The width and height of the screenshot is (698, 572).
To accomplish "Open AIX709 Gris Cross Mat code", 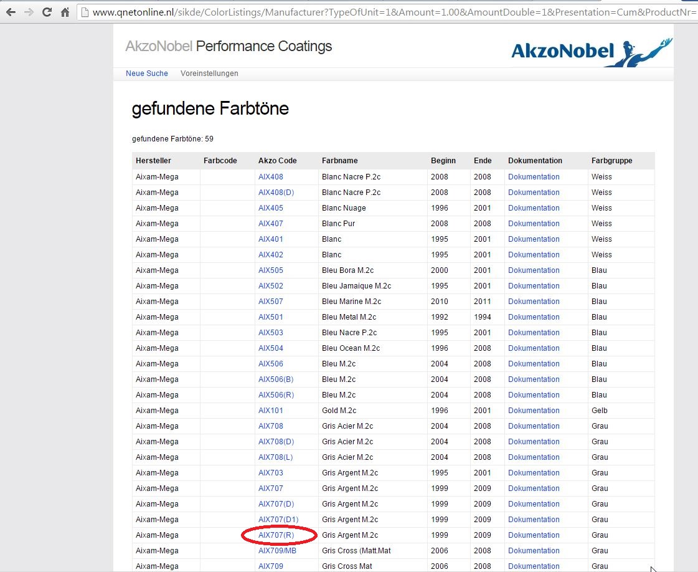I will (271, 566).
